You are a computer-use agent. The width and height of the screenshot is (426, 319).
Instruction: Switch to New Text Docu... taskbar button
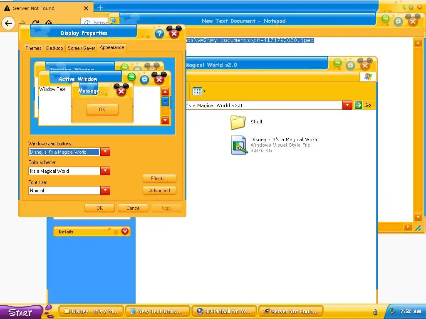(x=158, y=312)
